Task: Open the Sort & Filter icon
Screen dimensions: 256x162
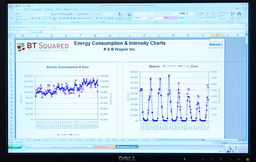Action: [x=233, y=16]
